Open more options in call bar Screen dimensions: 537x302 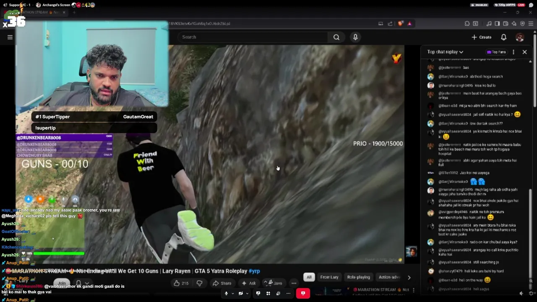coord(288,293)
